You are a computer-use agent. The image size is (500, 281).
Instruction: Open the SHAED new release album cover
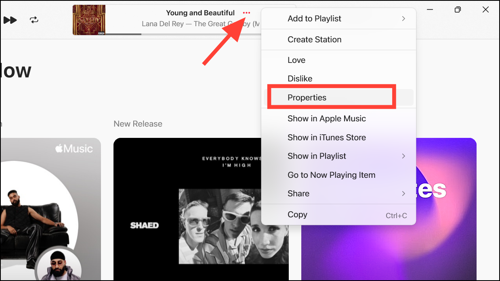click(x=201, y=209)
